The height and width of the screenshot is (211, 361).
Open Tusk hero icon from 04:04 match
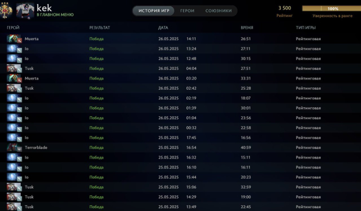[14, 68]
